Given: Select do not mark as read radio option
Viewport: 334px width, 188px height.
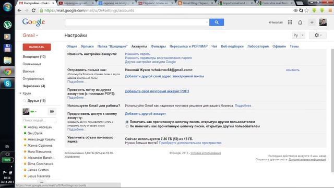Looking at the screenshot, I should click(127, 126).
